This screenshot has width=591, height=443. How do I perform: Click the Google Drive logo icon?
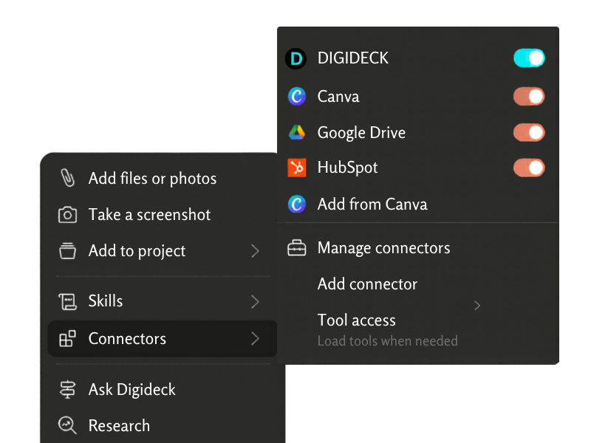pos(297,133)
